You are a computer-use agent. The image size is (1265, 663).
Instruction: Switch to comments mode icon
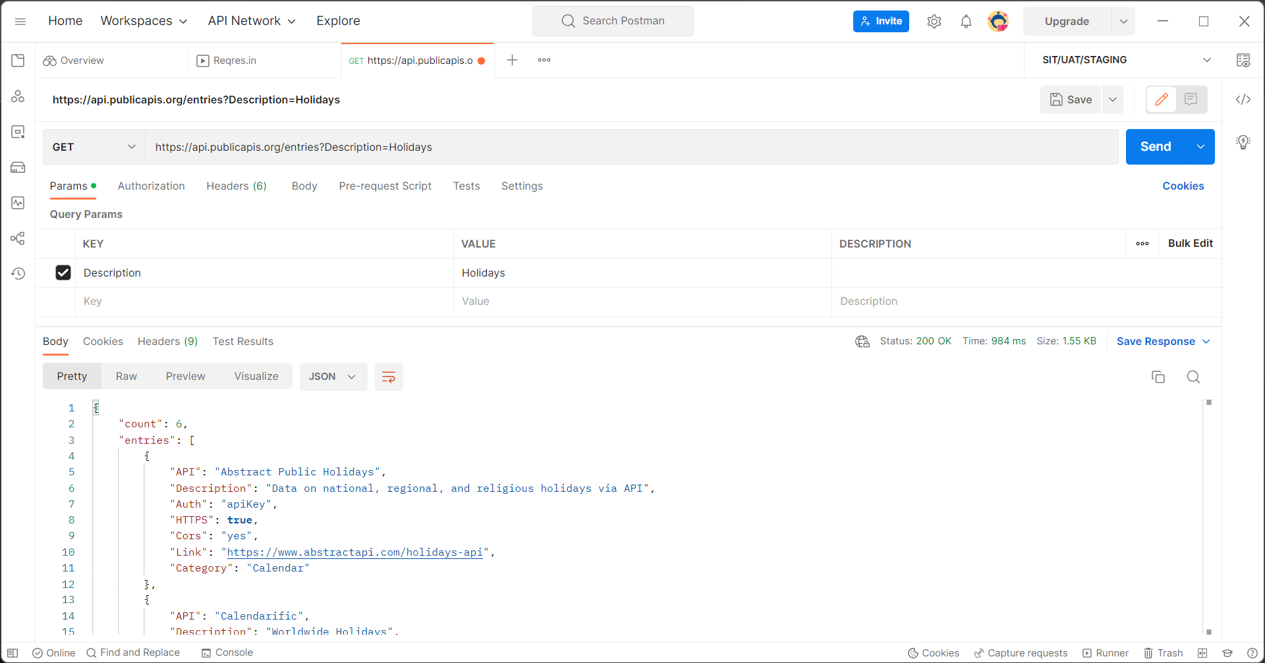coord(1191,99)
